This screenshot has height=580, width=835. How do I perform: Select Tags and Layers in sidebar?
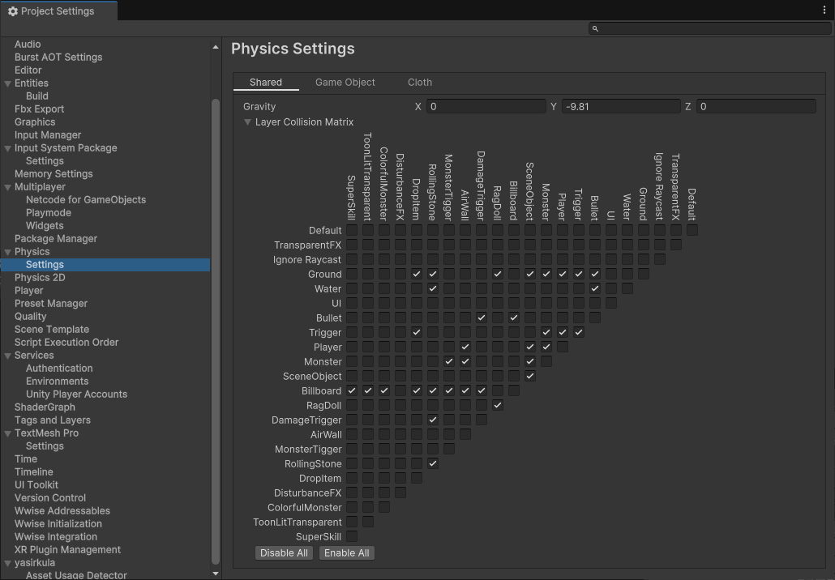[x=53, y=420]
